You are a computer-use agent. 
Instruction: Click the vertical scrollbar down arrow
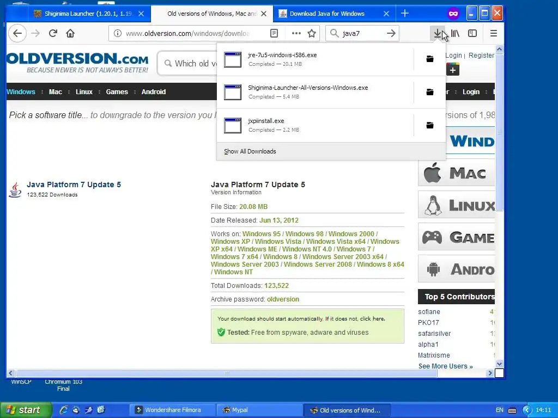click(499, 363)
